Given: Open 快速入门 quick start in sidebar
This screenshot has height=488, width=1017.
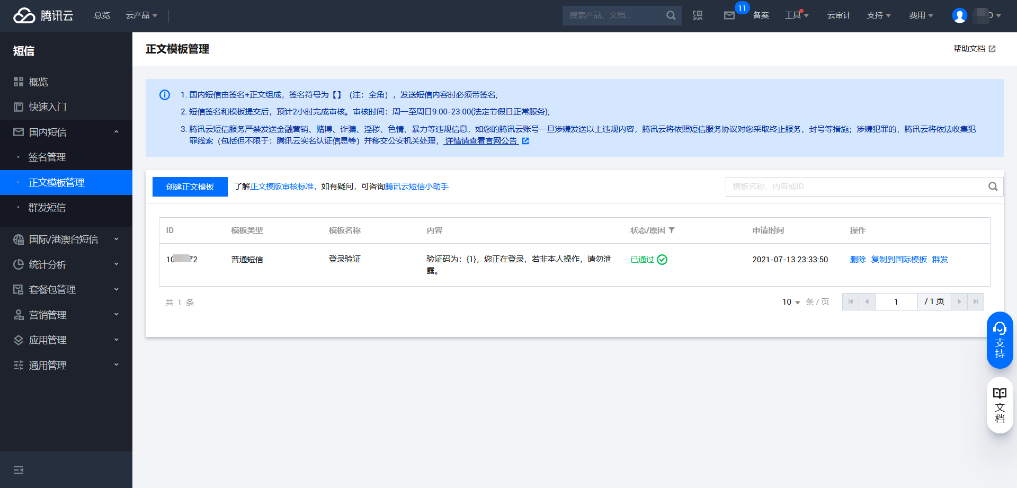Looking at the screenshot, I should pos(66,107).
